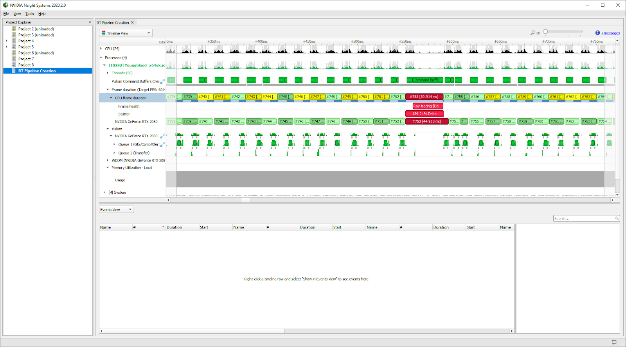The width and height of the screenshot is (626, 347).
Task: Click the 139.21% Delta stutter marker
Action: coord(425,114)
